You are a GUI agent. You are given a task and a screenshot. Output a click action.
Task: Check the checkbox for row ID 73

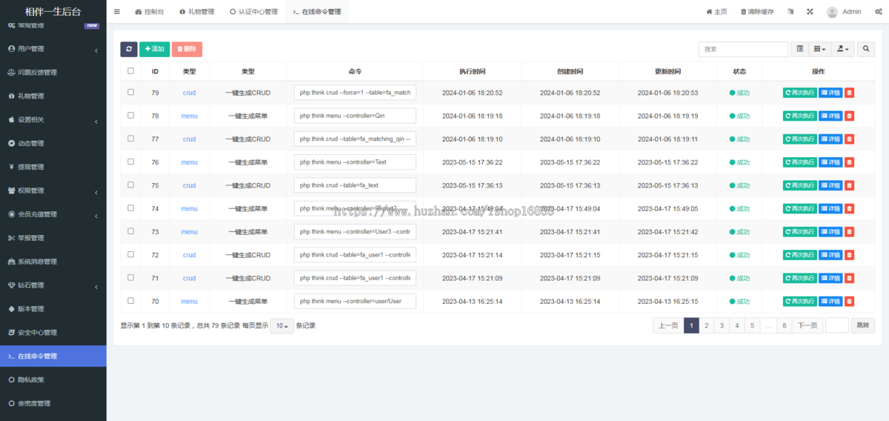(x=131, y=231)
